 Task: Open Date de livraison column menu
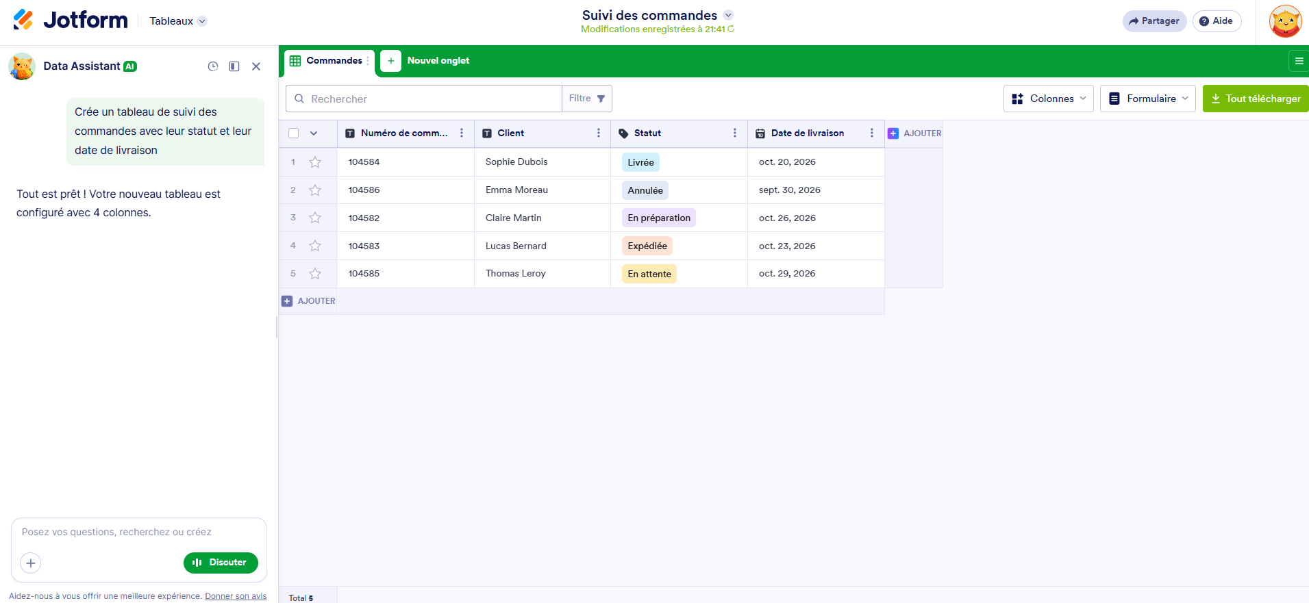click(x=872, y=133)
